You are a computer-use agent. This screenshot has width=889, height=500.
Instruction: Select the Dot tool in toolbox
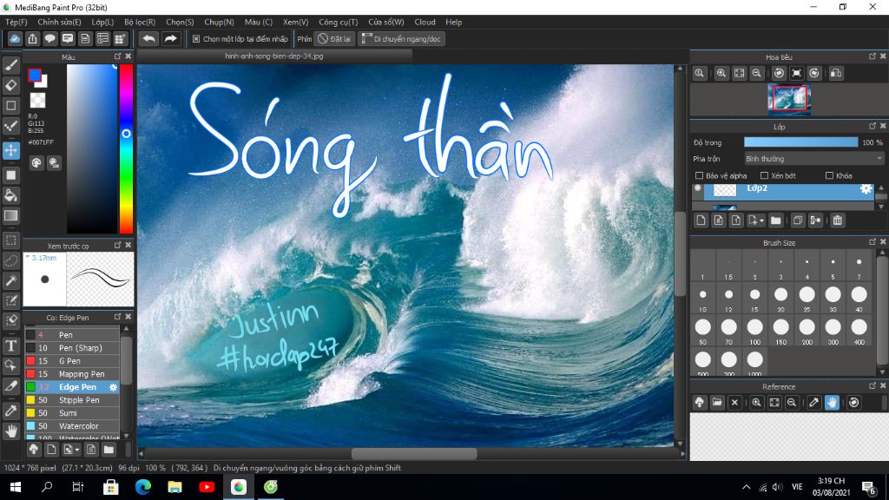pyautogui.click(x=10, y=126)
